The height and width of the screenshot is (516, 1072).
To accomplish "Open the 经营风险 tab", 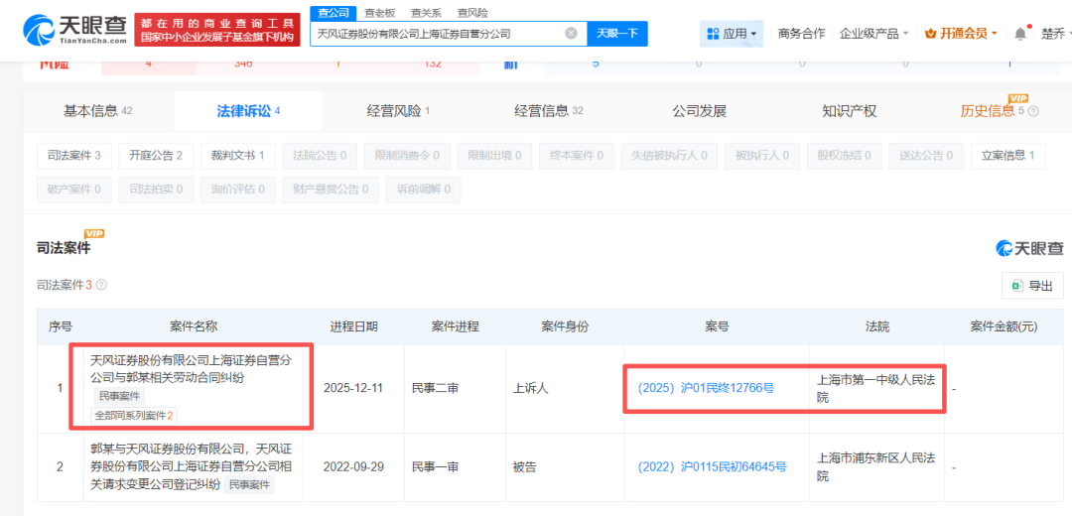I will coord(398,111).
